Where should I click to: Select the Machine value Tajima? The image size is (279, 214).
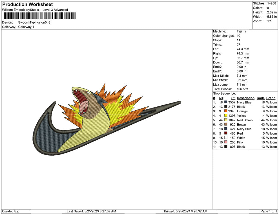point(242,31)
